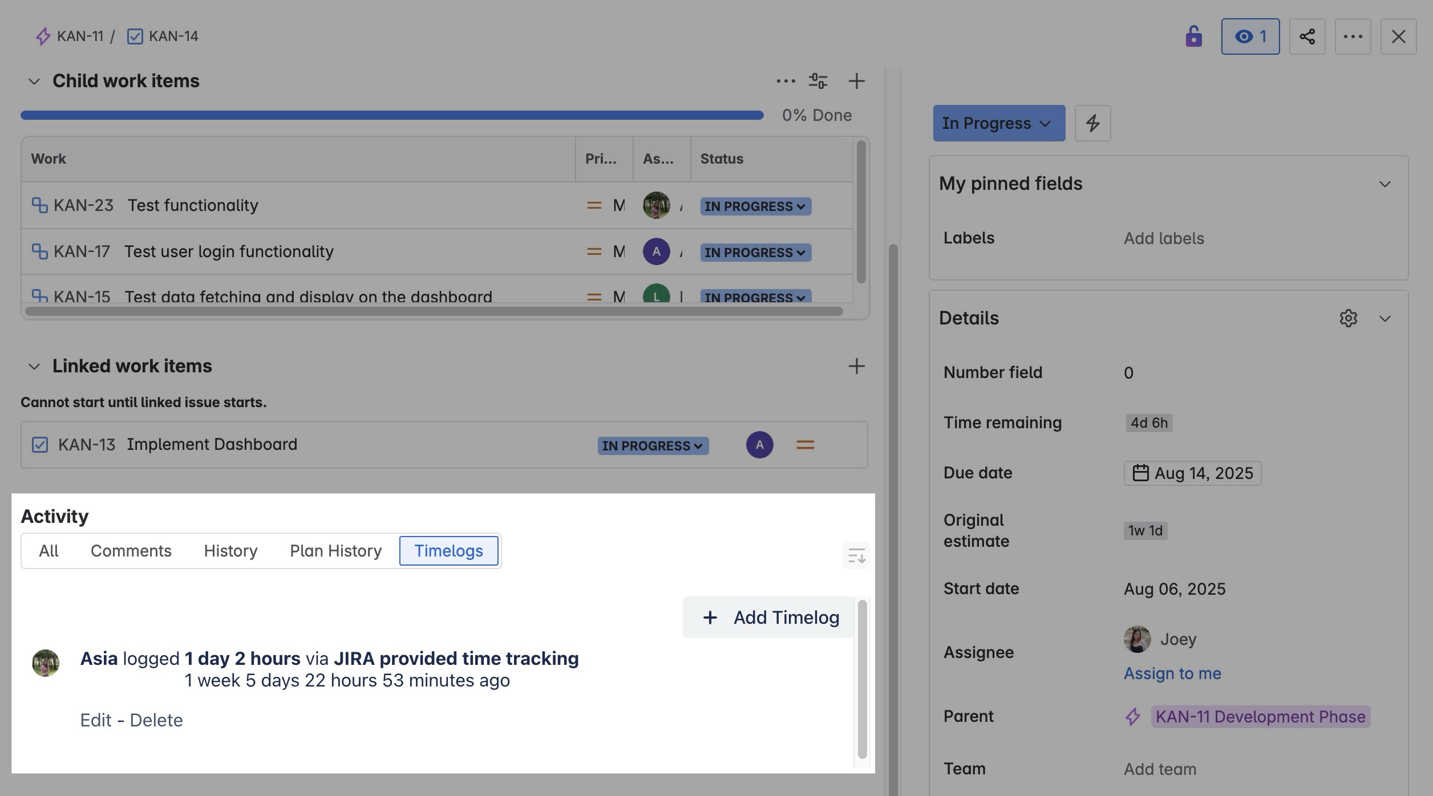Screen dimensions: 1433x796
Task: Switch to the Comments activity tab
Action: [131, 551]
